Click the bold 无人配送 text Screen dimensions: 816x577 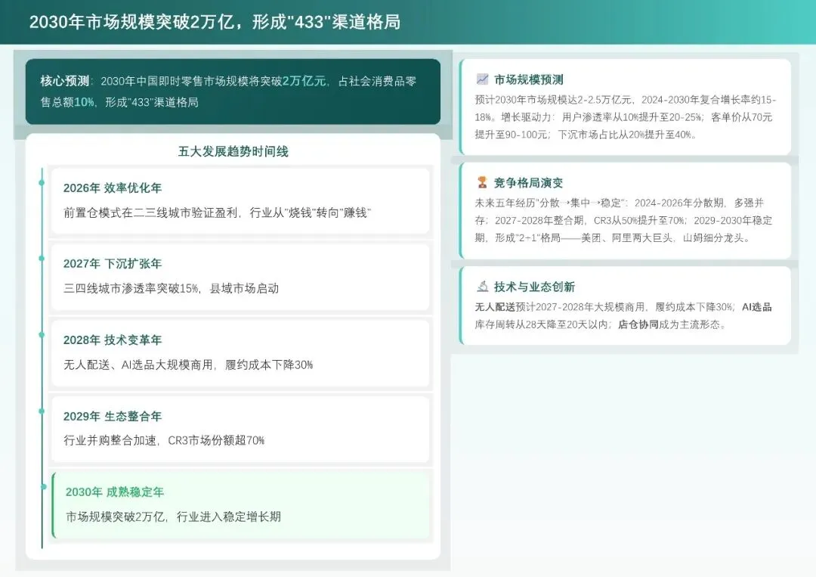[x=494, y=307]
